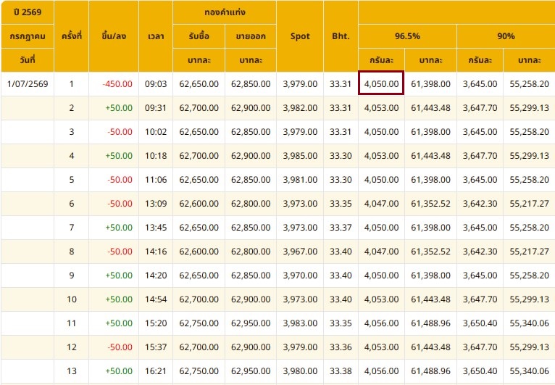555x385 pixels.
Task: Click the ทองคำแท่ง column header
Action: (x=225, y=12)
